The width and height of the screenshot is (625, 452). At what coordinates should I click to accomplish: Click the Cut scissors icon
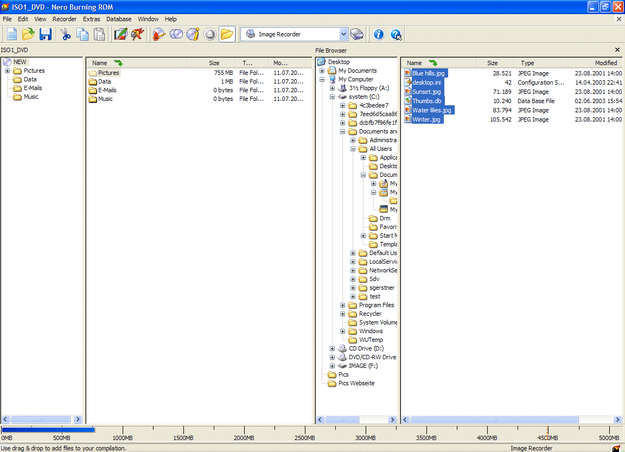click(x=65, y=34)
